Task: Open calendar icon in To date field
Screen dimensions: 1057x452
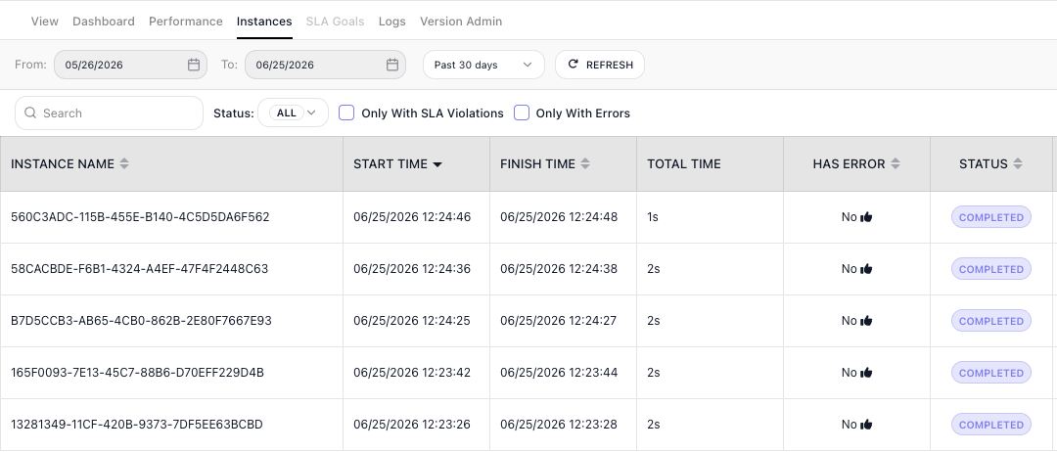Action: tap(392, 65)
